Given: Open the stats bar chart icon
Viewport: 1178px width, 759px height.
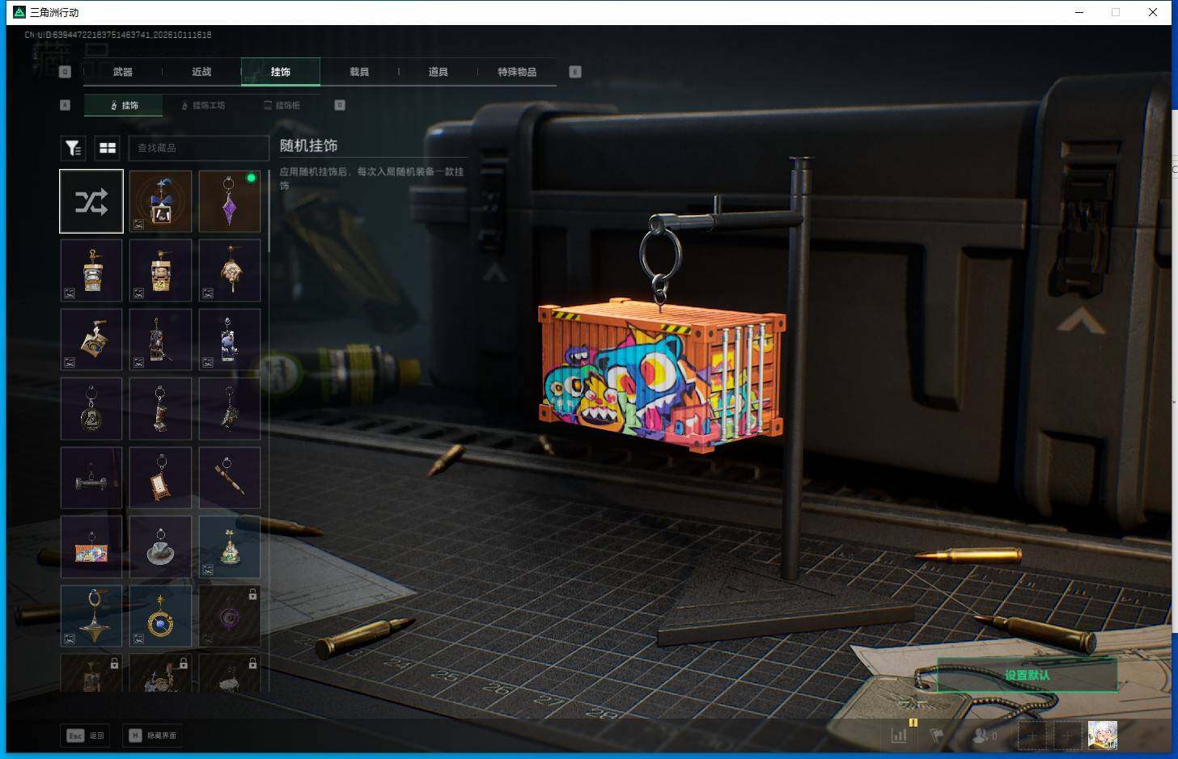Looking at the screenshot, I should (899, 736).
